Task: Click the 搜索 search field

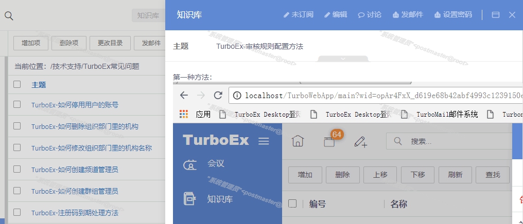Action: [449, 141]
